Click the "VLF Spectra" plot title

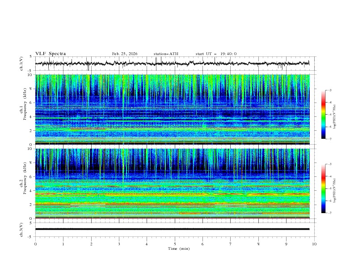tap(51, 54)
